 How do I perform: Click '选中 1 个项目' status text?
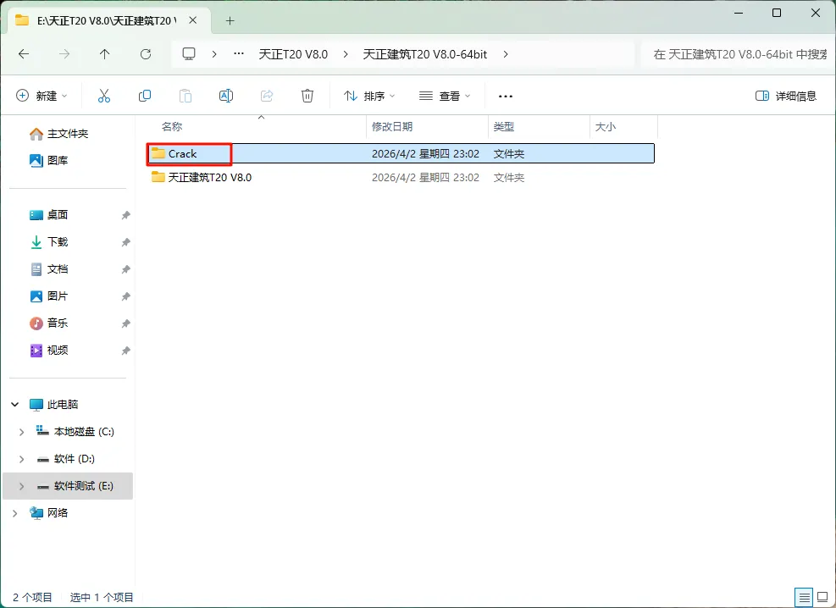[102, 597]
